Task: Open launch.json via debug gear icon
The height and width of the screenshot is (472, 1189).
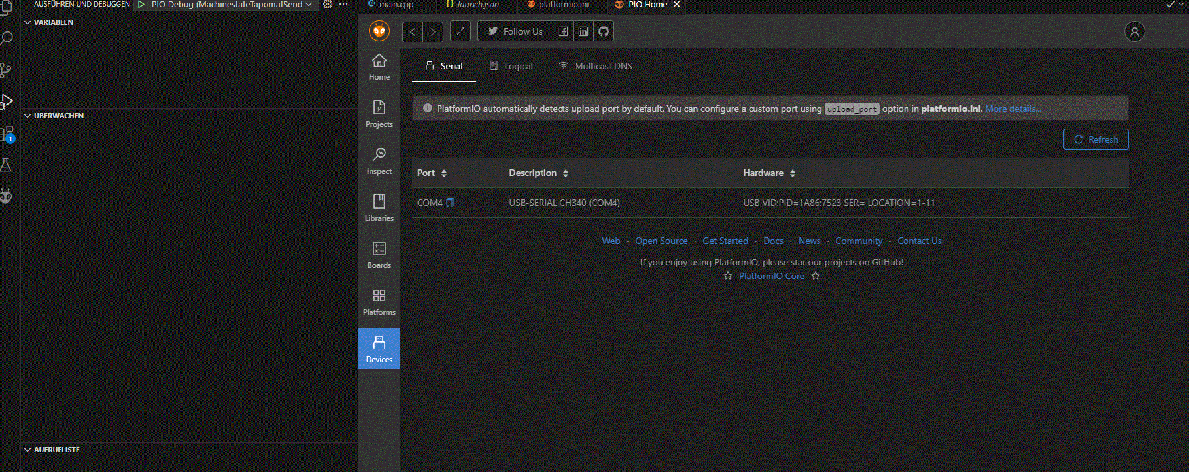Action: point(328,5)
